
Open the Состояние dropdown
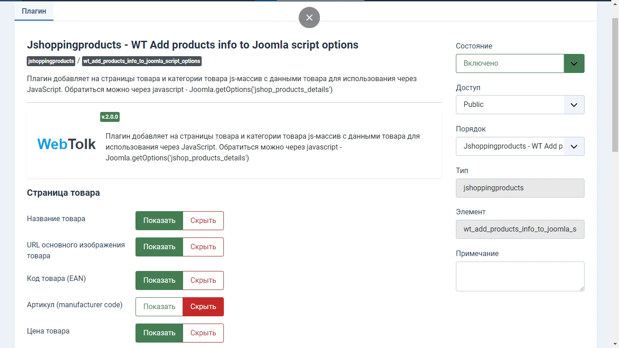pyautogui.click(x=520, y=63)
